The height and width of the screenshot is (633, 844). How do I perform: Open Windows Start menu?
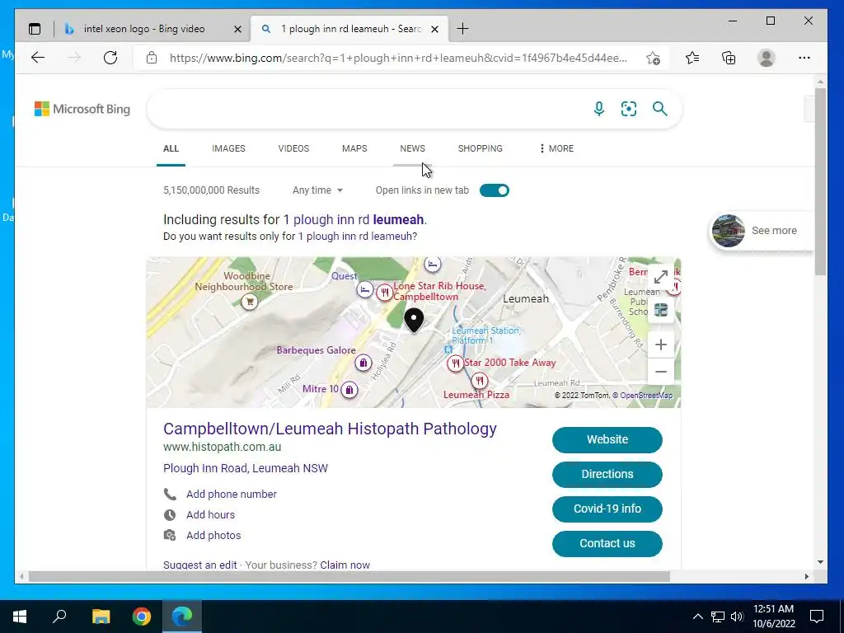coord(20,617)
